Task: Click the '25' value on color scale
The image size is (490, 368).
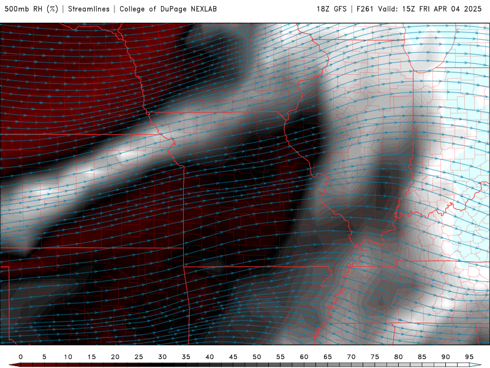Action: [139, 357]
